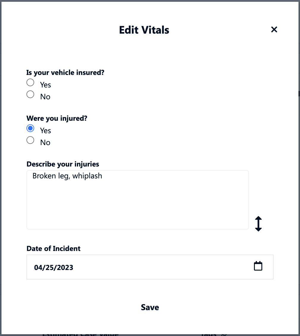Click the Save button
This screenshot has height=336, width=300.
point(150,307)
